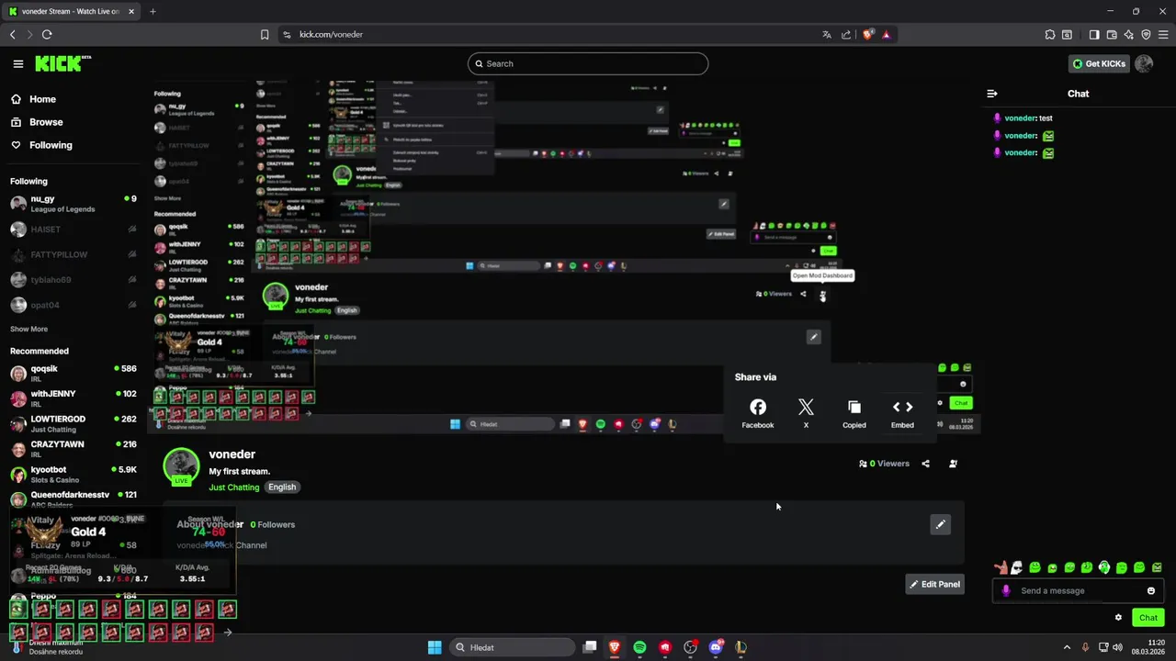Open Discord from the taskbar

click(x=716, y=647)
